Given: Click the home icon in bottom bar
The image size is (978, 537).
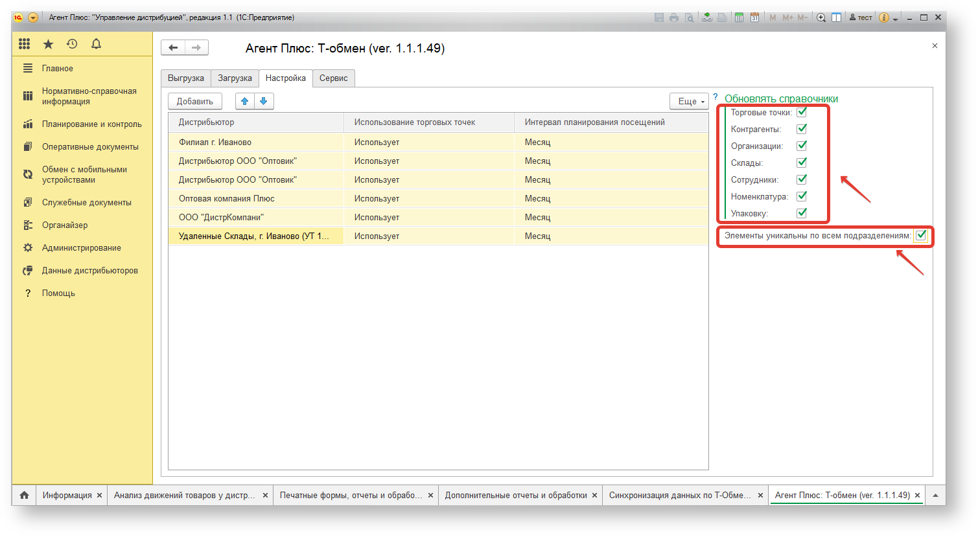Looking at the screenshot, I should click(24, 495).
